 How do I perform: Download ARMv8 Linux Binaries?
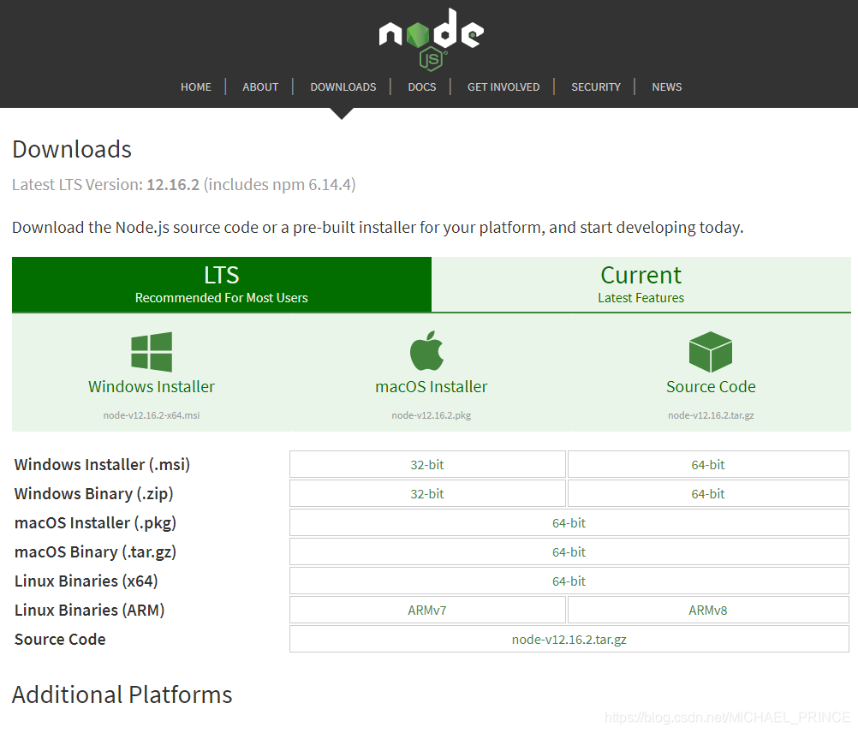pos(708,610)
